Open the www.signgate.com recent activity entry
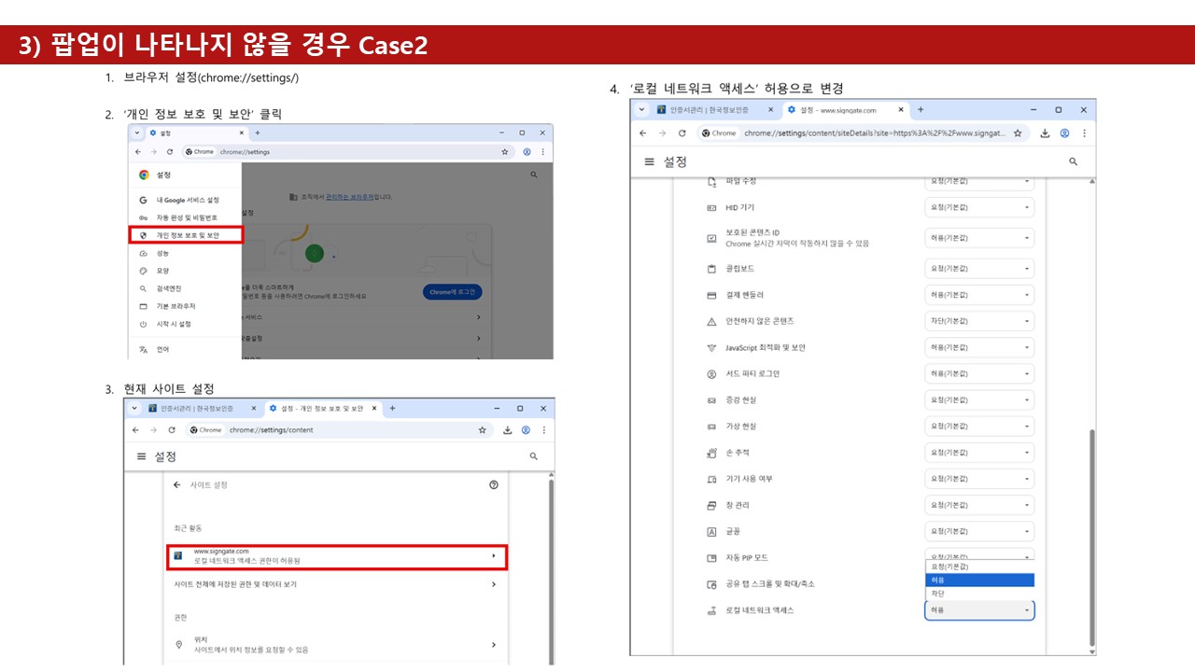The height and width of the screenshot is (672, 1195). 336,556
